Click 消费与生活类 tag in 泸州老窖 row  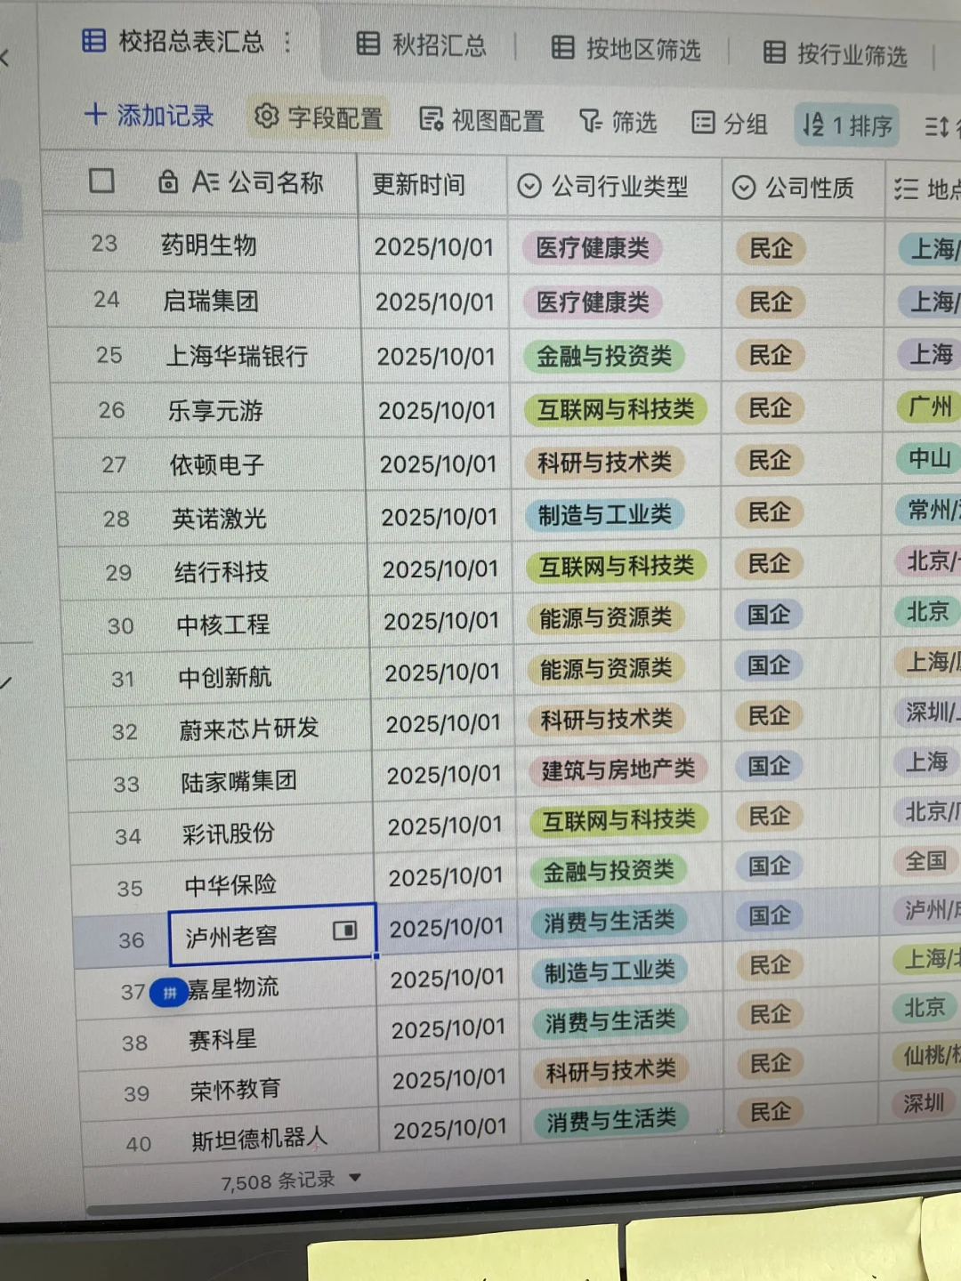click(x=610, y=921)
